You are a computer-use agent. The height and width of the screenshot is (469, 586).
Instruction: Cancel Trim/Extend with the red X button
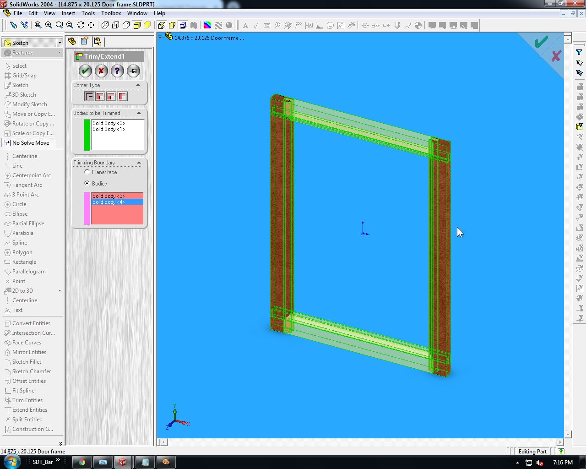tap(101, 71)
